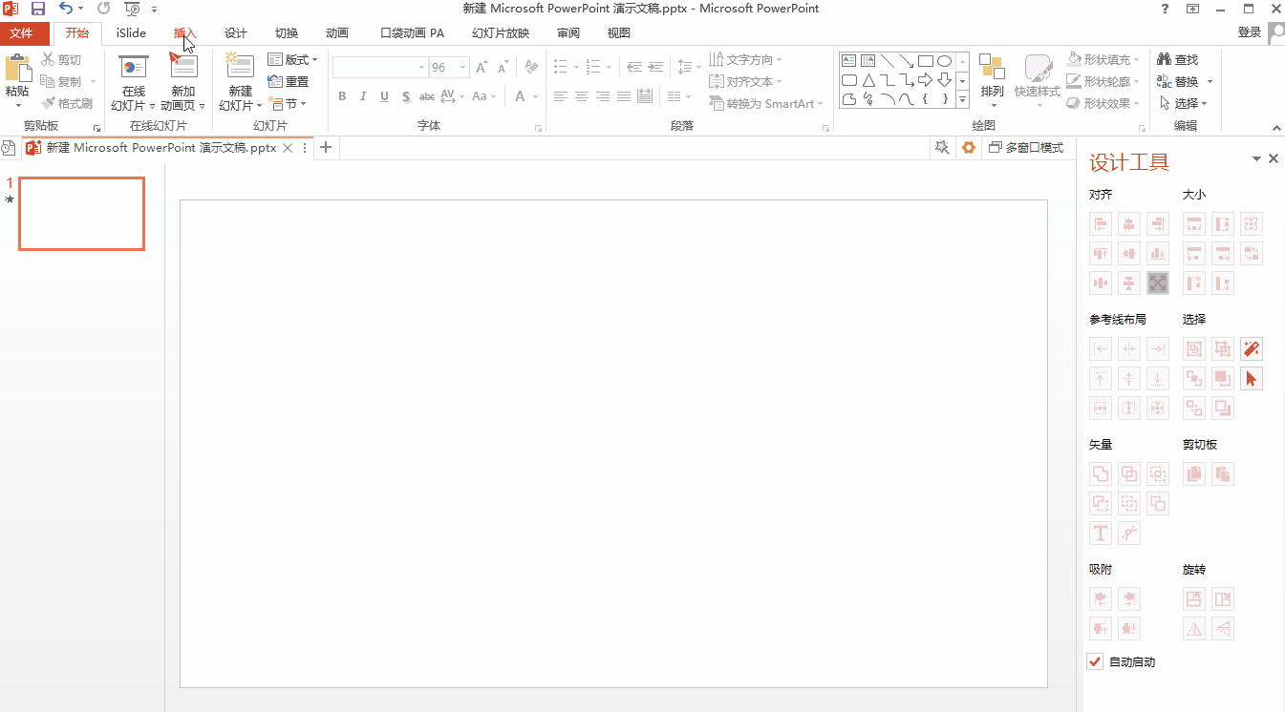Cut selection with the 剪切 scissors
The height and width of the screenshot is (712, 1285).
click(x=61, y=59)
